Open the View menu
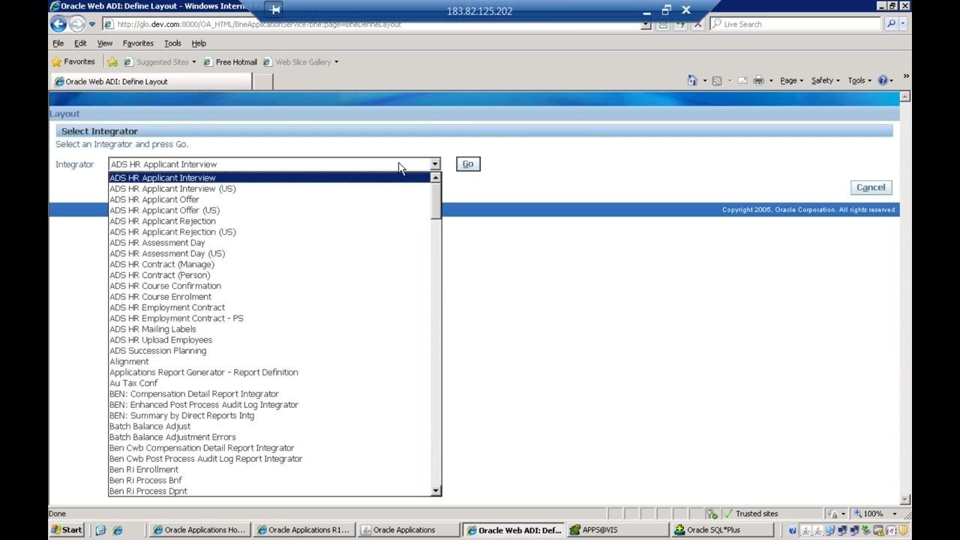 pos(104,43)
